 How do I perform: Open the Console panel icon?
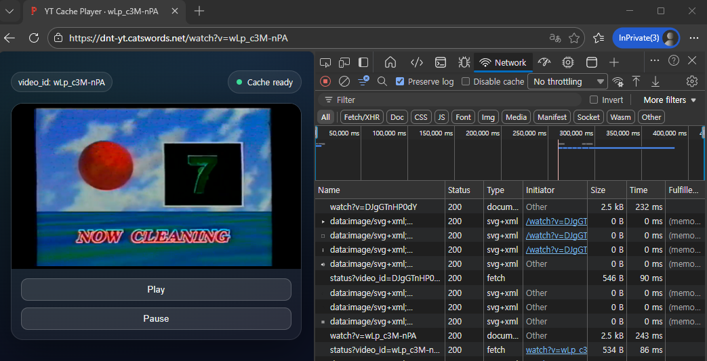[x=441, y=62]
